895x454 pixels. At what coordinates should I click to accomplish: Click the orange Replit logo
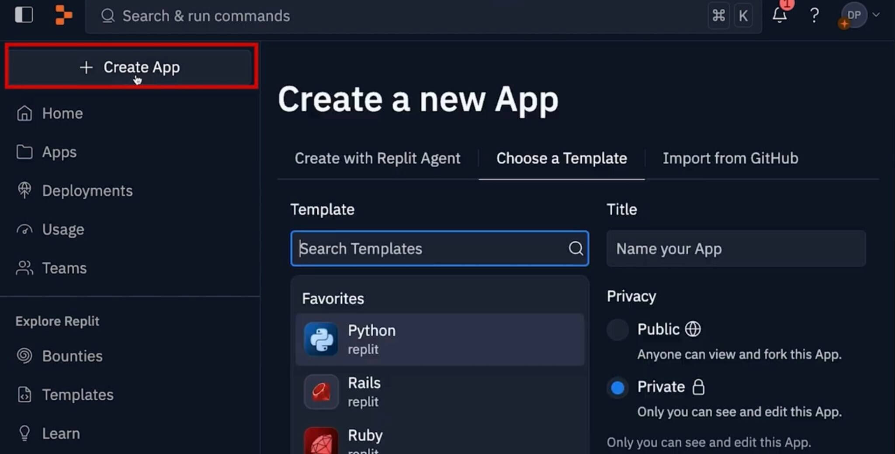[x=63, y=15]
